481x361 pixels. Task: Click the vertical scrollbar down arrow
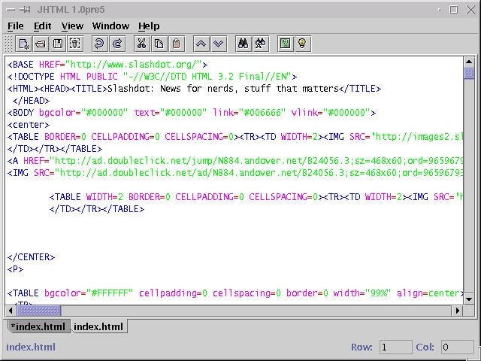click(469, 299)
